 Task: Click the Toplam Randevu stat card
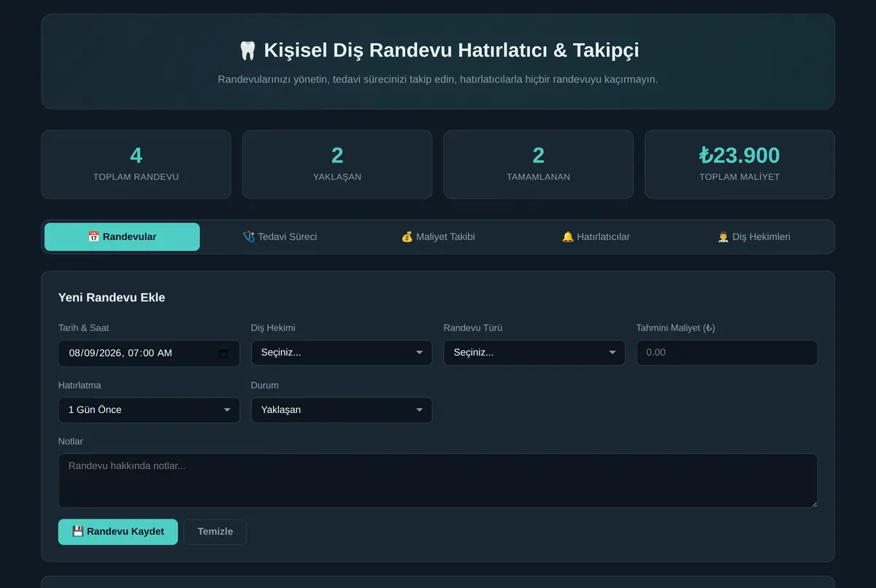click(x=136, y=165)
